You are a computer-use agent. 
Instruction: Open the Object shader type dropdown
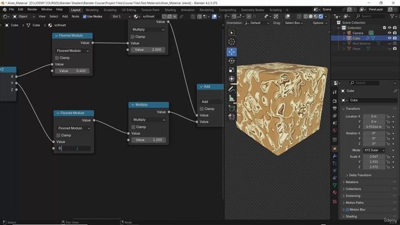point(24,16)
